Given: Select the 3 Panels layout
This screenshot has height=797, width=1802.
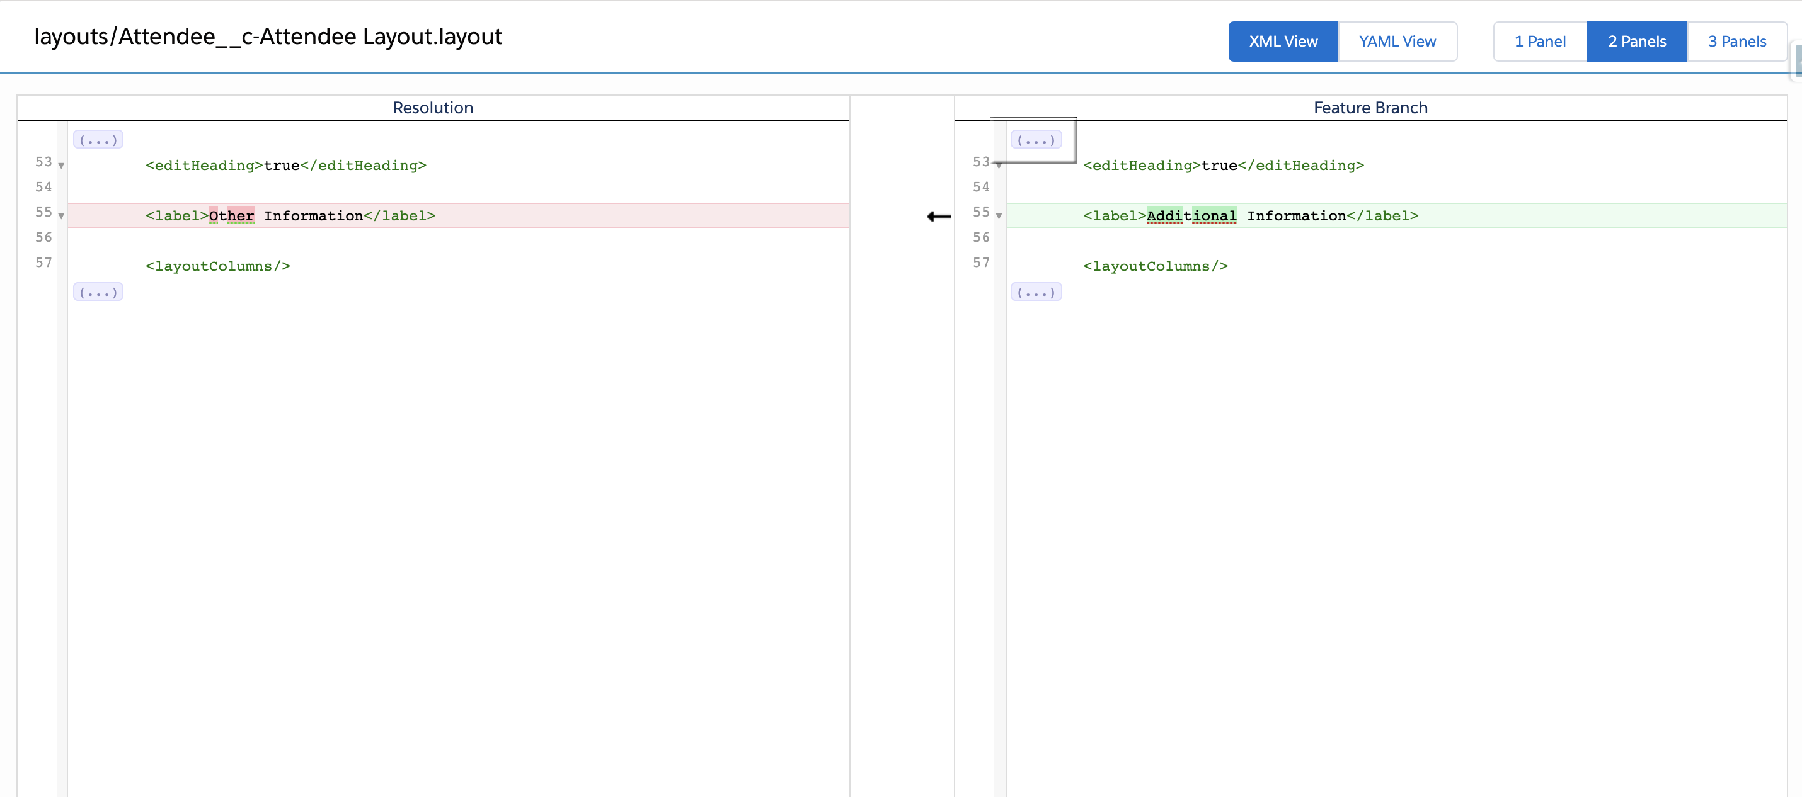Looking at the screenshot, I should point(1737,42).
